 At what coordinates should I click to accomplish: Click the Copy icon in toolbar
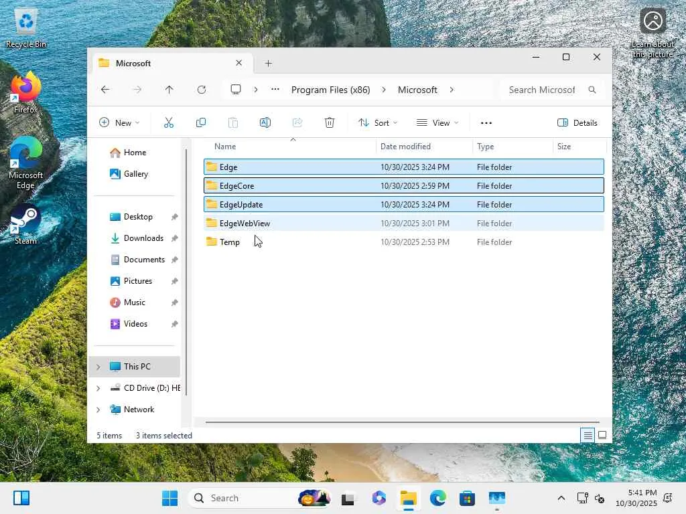click(x=201, y=123)
